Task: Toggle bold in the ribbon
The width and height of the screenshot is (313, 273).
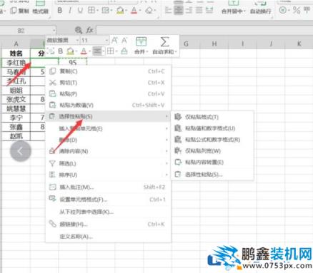Action: pos(60,11)
